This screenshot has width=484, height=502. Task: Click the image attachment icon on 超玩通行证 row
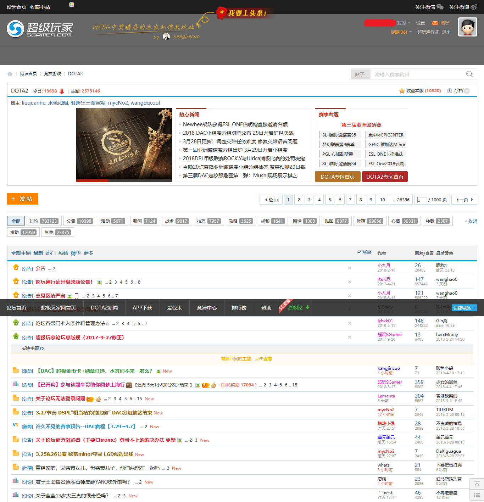[x=99, y=283]
